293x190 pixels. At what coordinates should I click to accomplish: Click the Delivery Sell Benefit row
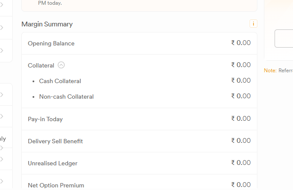click(139, 141)
